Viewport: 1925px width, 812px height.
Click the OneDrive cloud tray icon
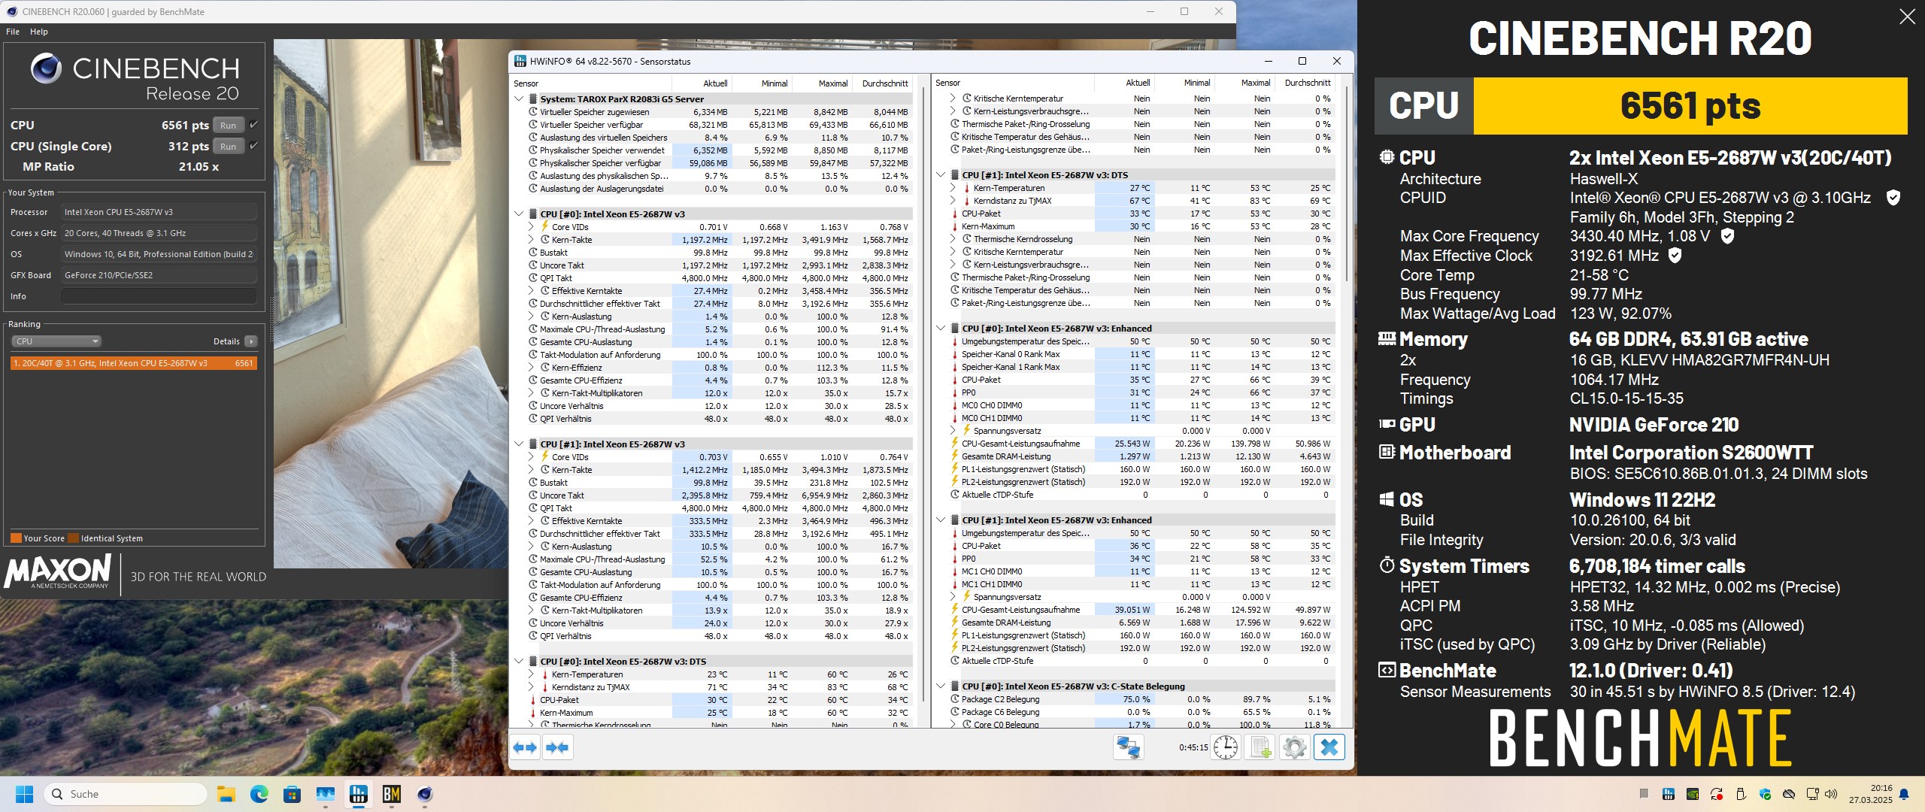(x=1790, y=794)
